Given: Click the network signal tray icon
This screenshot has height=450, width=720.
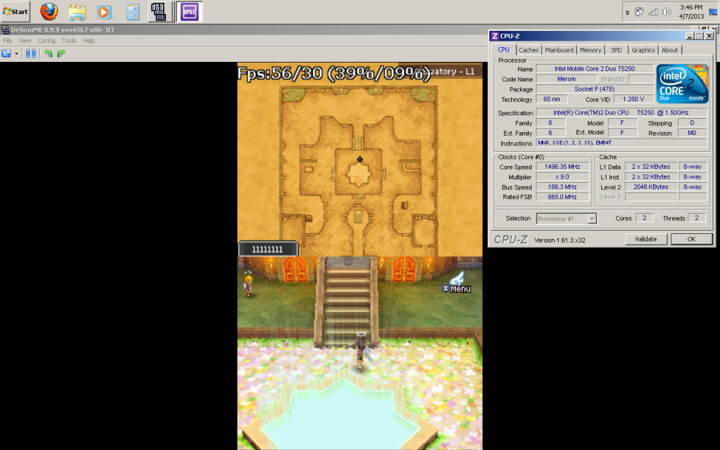Looking at the screenshot, I should point(652,12).
